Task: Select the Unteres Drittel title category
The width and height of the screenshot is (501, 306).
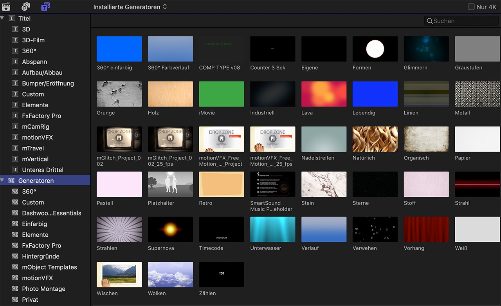Action: point(43,170)
